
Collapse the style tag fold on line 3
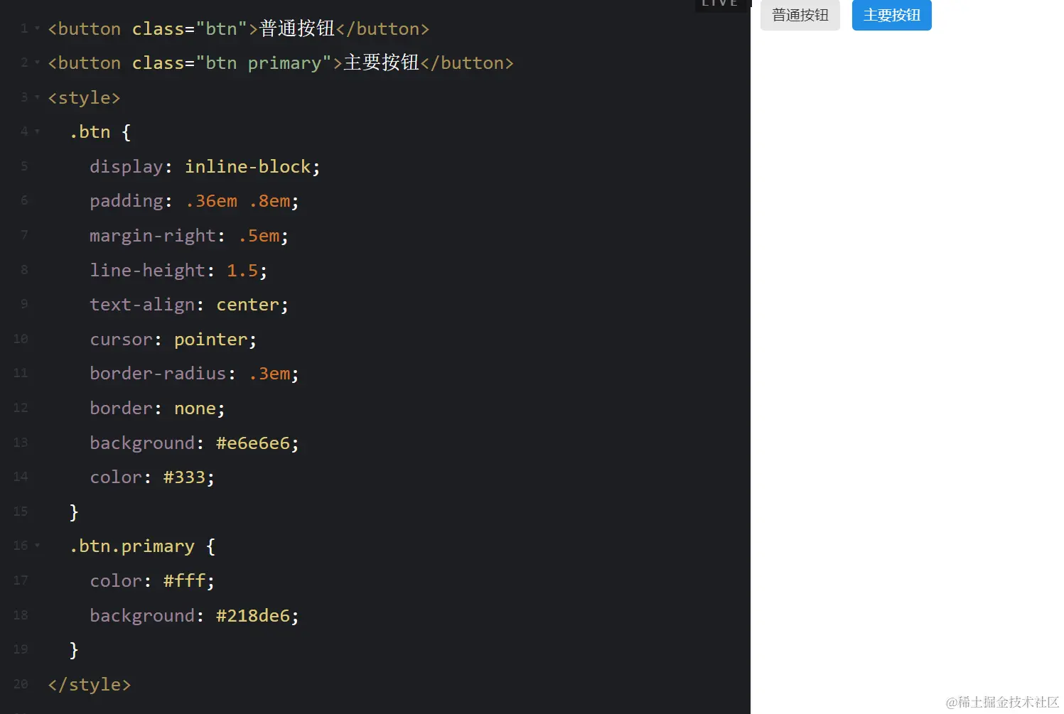click(x=37, y=97)
